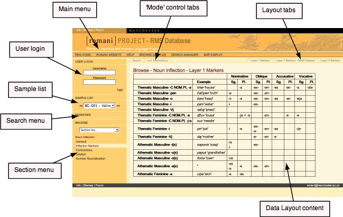The height and width of the screenshot is (217, 343).
Task: Select 'General' in the section menu
Action: pos(81,142)
